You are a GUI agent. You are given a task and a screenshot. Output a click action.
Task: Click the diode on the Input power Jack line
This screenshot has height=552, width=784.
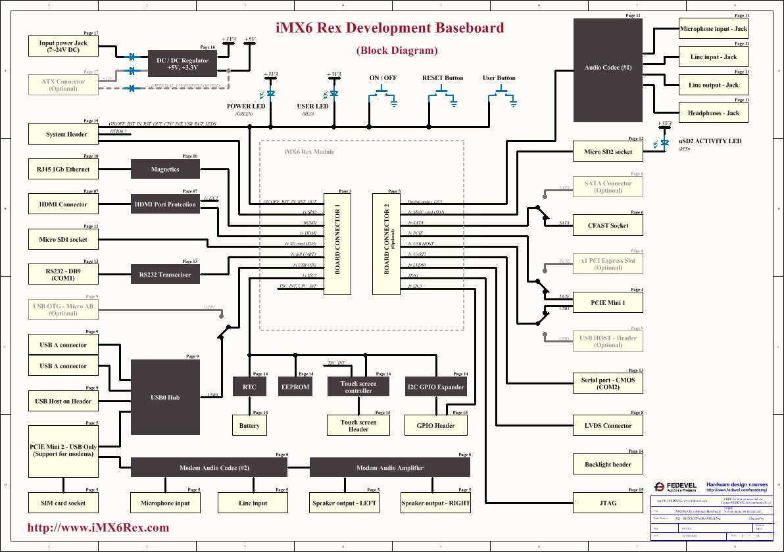point(132,57)
